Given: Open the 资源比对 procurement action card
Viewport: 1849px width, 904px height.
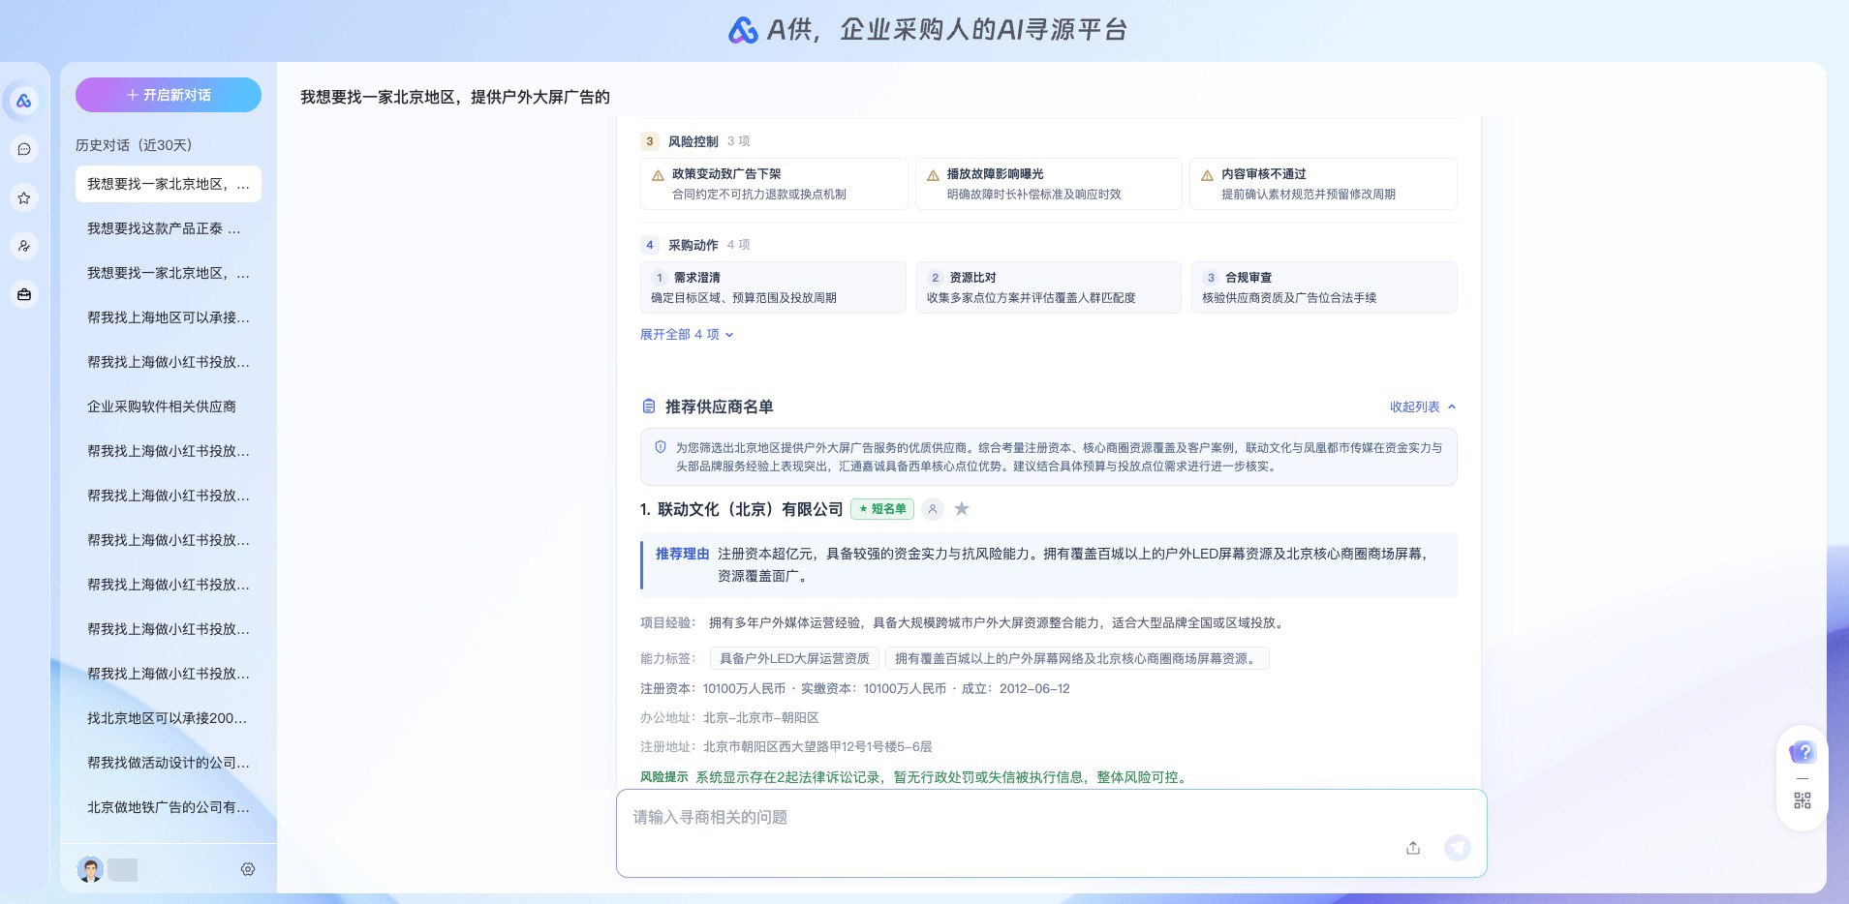Looking at the screenshot, I should [1049, 287].
